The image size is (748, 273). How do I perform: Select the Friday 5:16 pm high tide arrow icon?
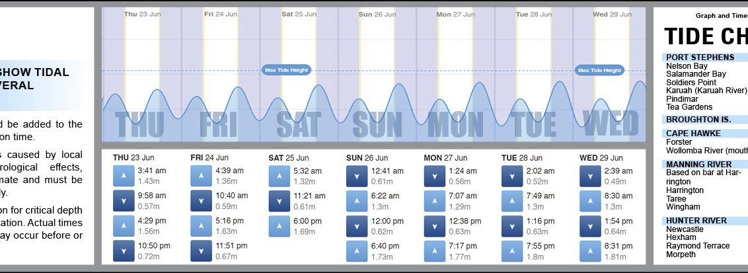click(201, 226)
